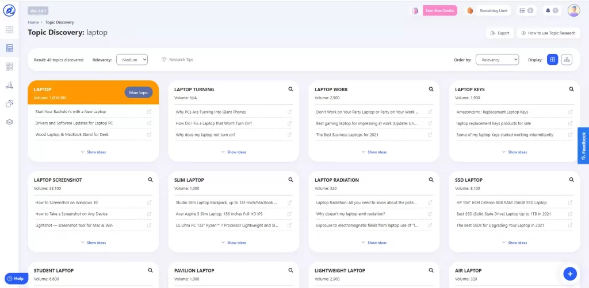The width and height of the screenshot is (589, 288).
Task: Search the LAPTOP KEYS topic
Action: [x=571, y=89]
